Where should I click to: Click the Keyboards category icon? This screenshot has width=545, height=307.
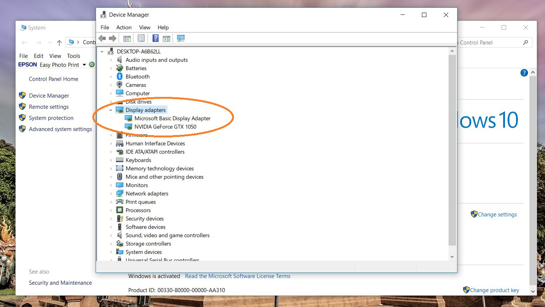point(119,160)
